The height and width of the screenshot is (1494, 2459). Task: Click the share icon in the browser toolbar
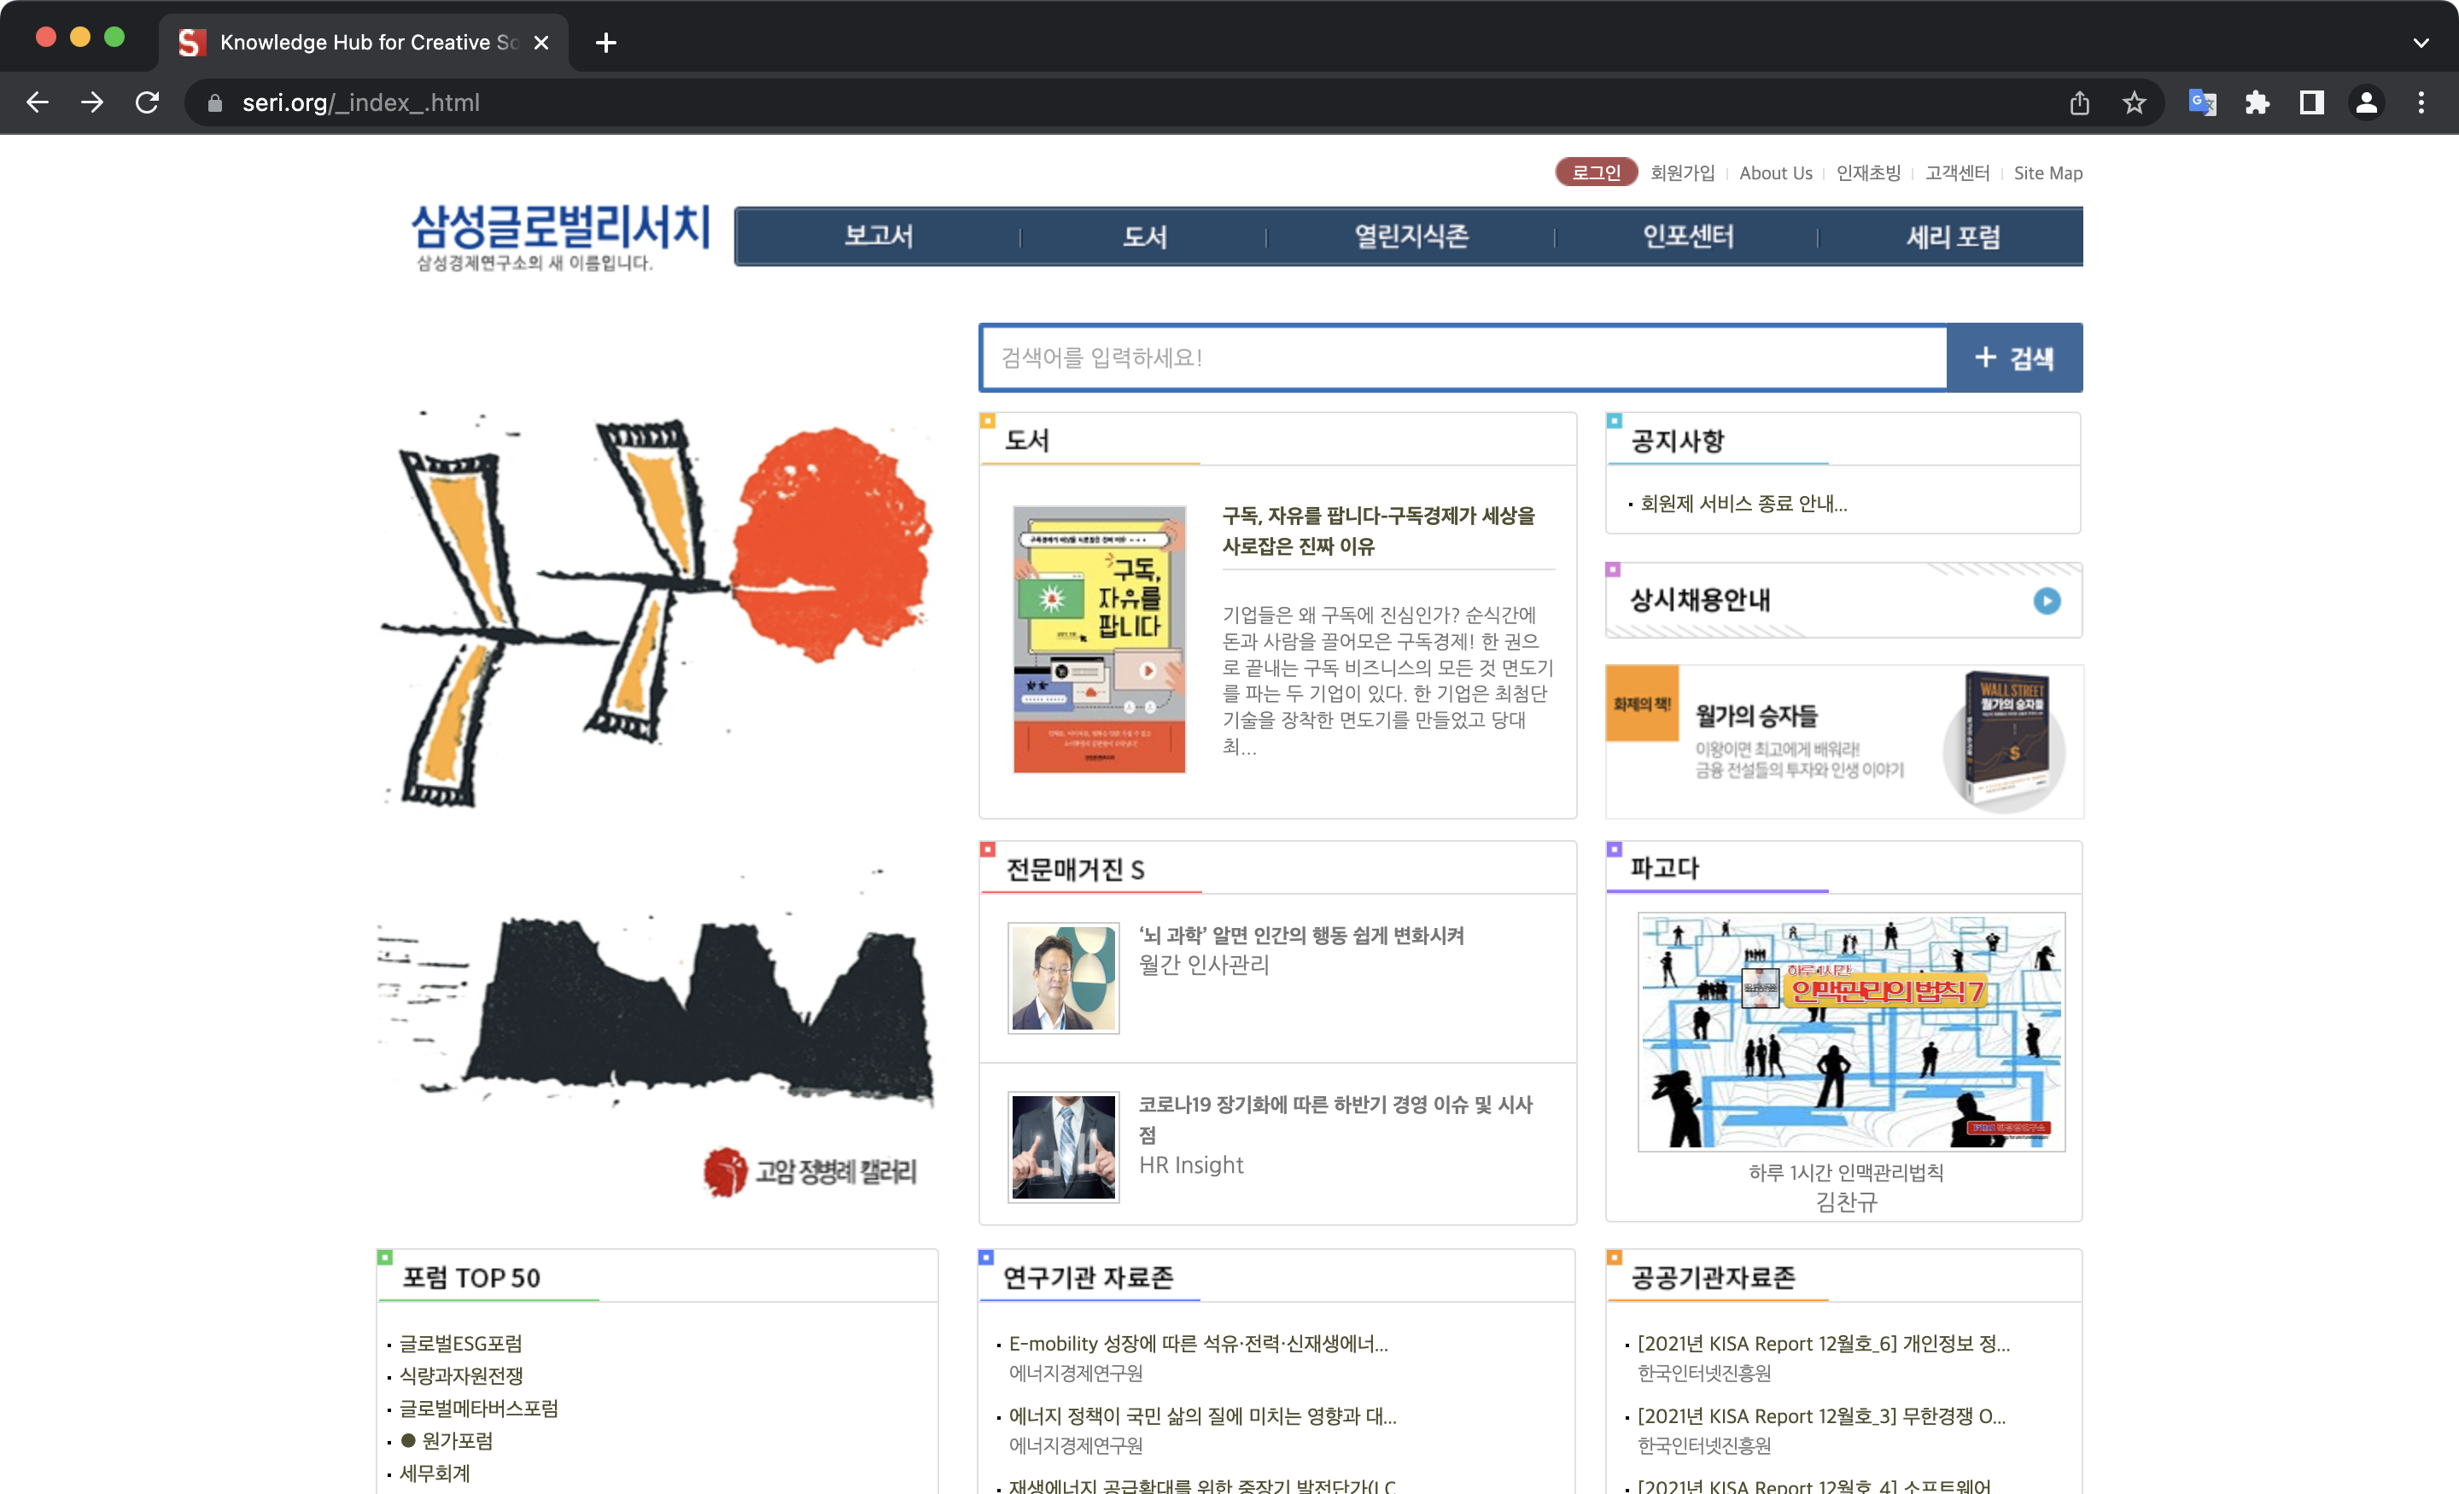[2080, 102]
